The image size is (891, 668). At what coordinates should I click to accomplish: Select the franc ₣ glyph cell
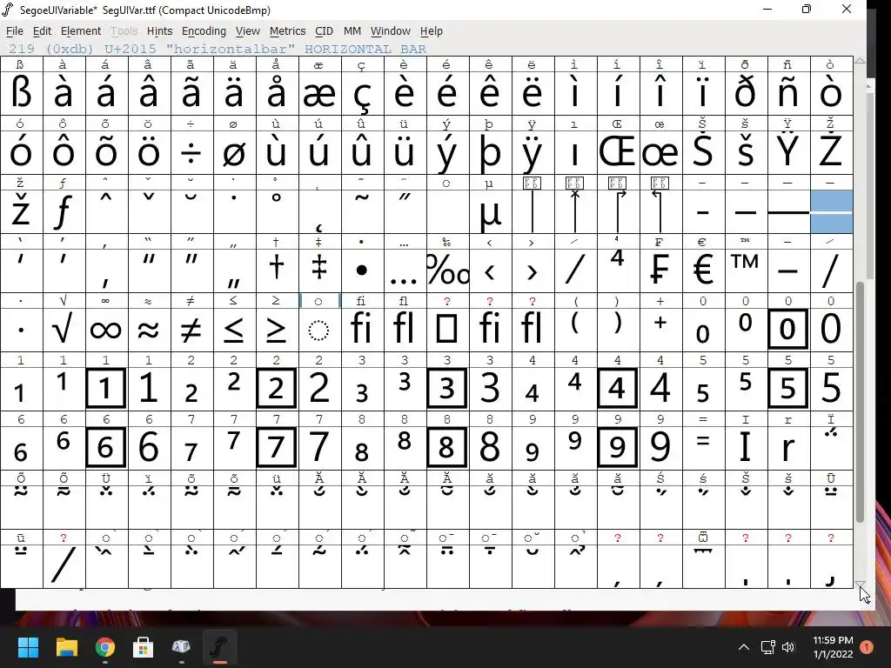(x=661, y=271)
